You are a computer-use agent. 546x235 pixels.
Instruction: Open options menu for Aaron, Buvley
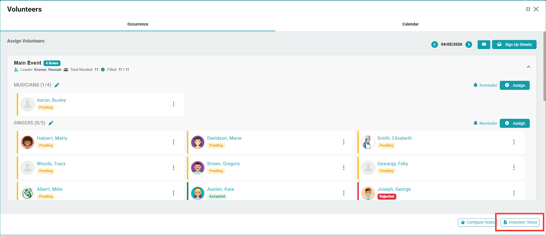[x=173, y=104]
